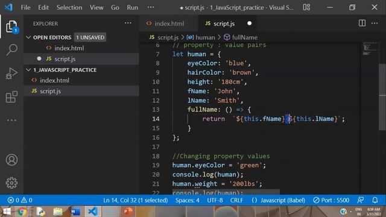This screenshot has width=386, height=217.
Task: Collapse the Open Editors section
Action: coord(28,37)
